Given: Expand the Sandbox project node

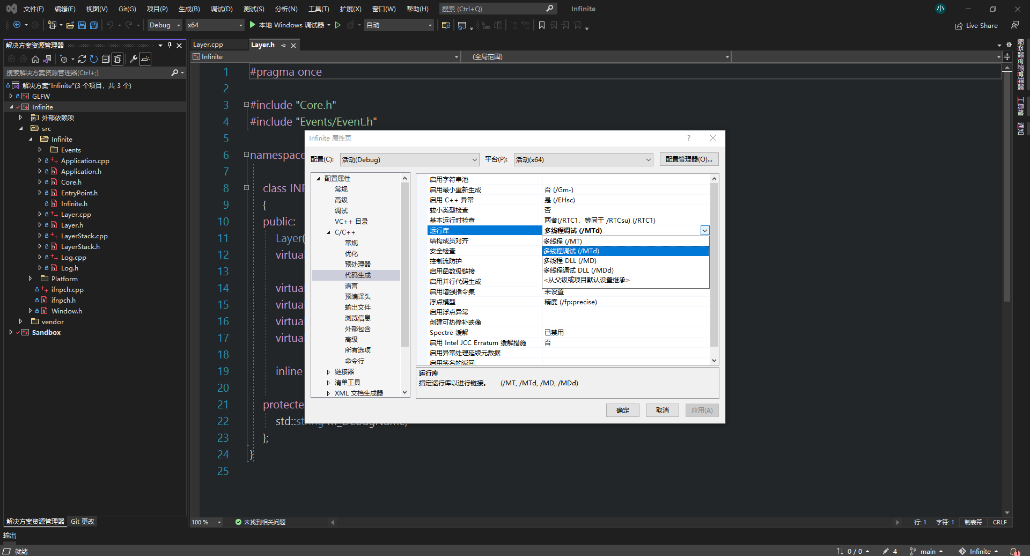Looking at the screenshot, I should (x=11, y=332).
